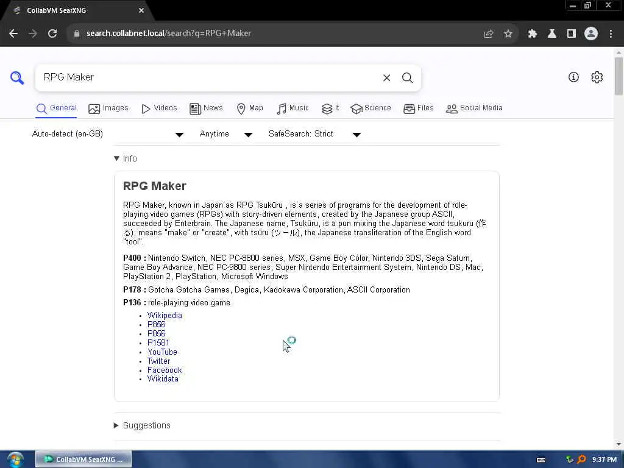Switch to the It tab

[330, 108]
